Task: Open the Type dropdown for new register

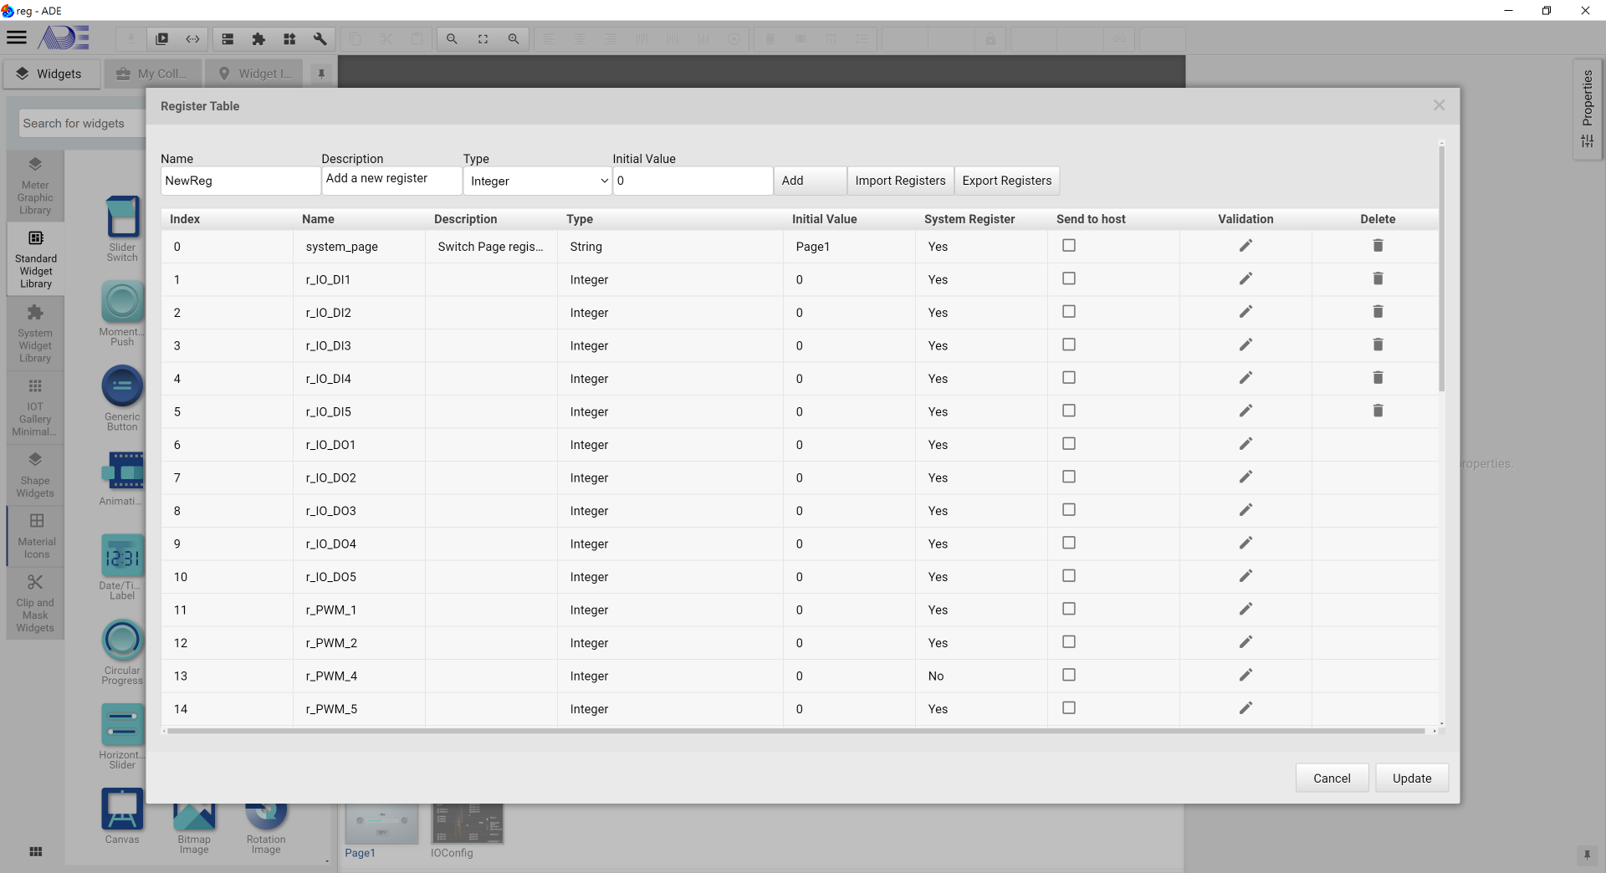Action: click(538, 181)
